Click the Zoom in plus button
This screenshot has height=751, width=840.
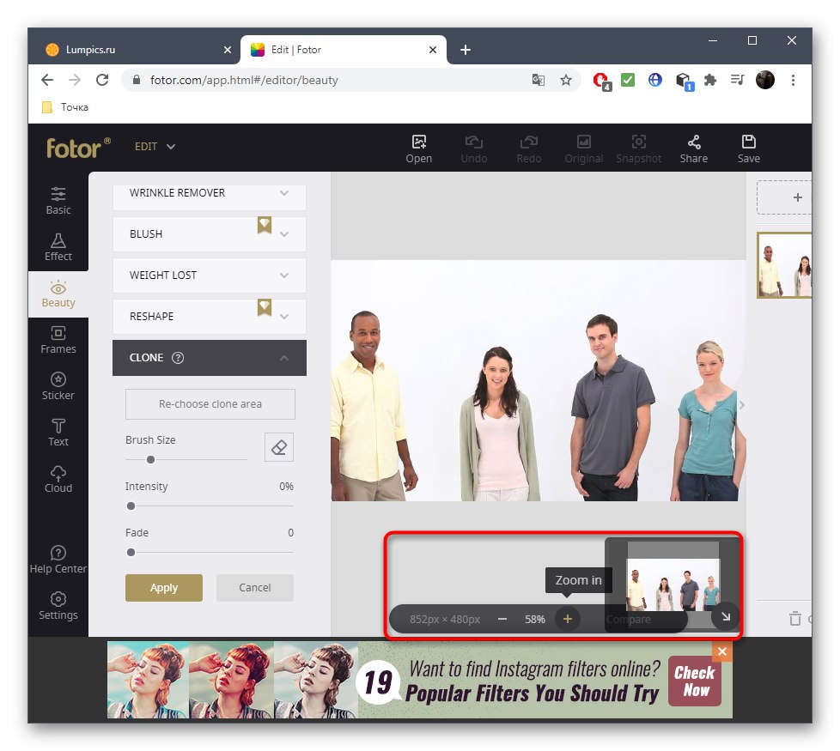point(568,619)
